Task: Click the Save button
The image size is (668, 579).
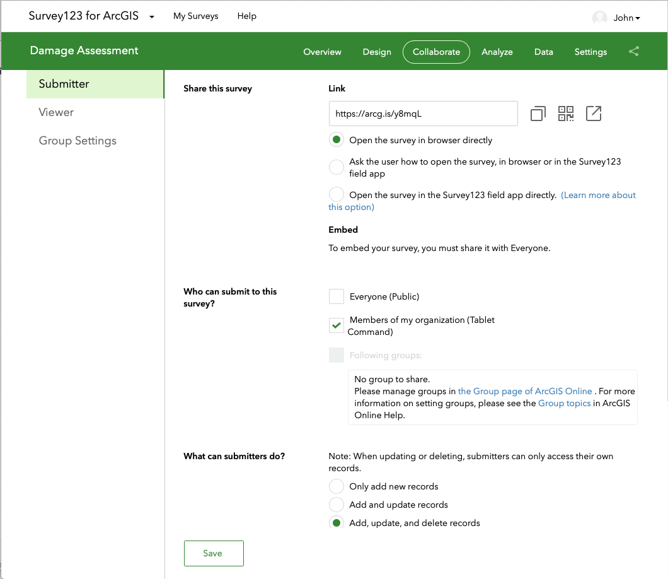Action: tap(213, 553)
